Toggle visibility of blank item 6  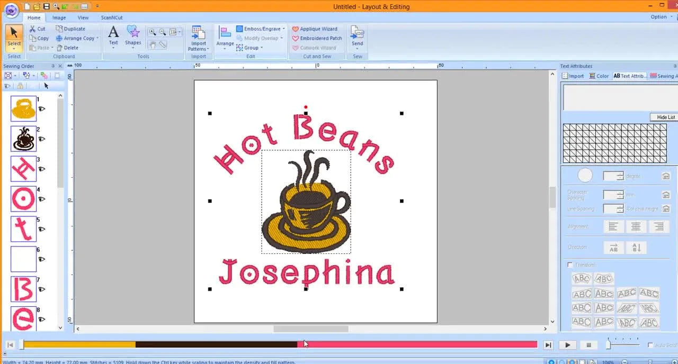point(42,259)
